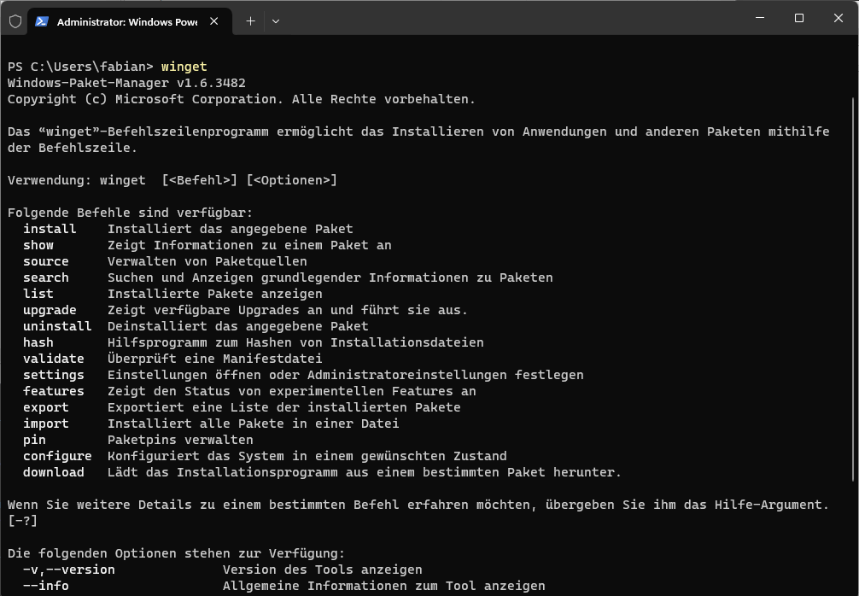Viewport: 859px width, 596px height.
Task: Click the uninstall command text
Action: coord(56,326)
